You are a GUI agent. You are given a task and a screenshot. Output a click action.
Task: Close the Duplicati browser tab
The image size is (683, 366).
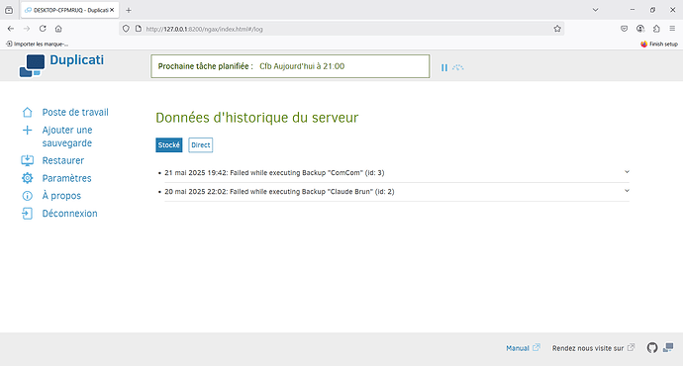click(x=112, y=10)
